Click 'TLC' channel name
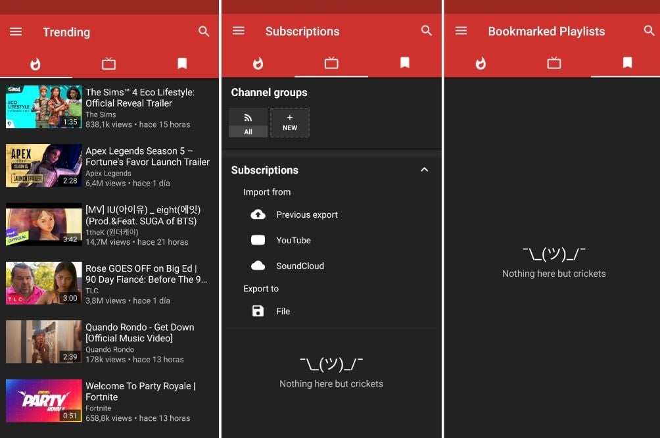This screenshot has width=660, height=438. [x=92, y=291]
